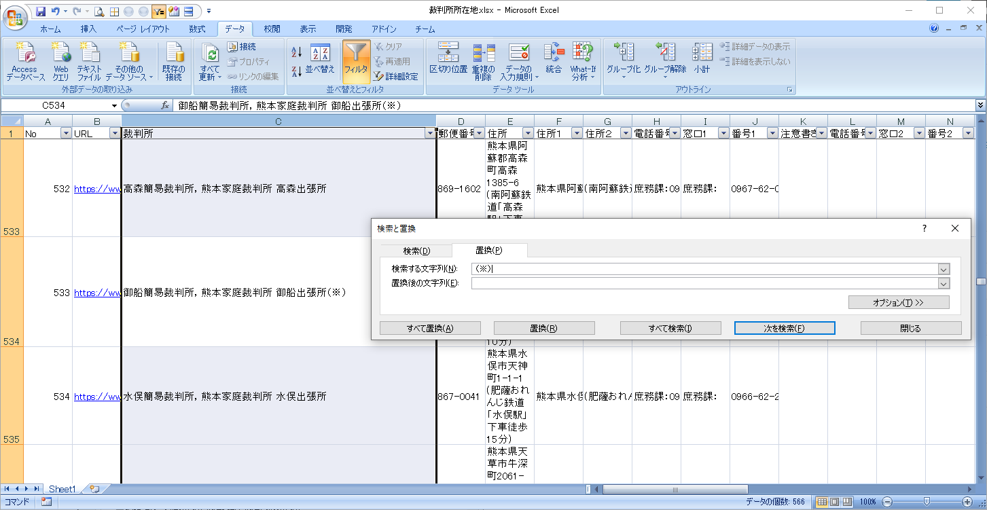Image resolution: width=987 pixels, height=510 pixels.
Task: Group selected rows (グループ化)
Action: [x=623, y=62]
